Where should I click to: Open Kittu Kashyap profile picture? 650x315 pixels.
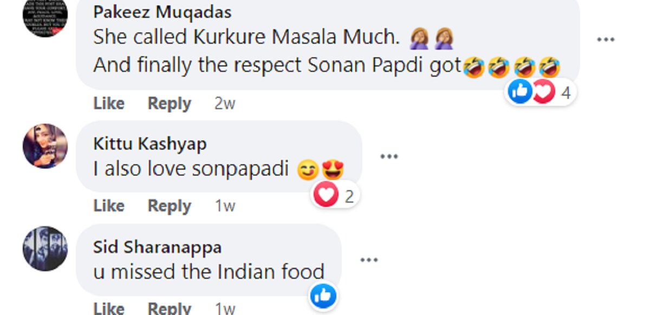click(x=45, y=146)
